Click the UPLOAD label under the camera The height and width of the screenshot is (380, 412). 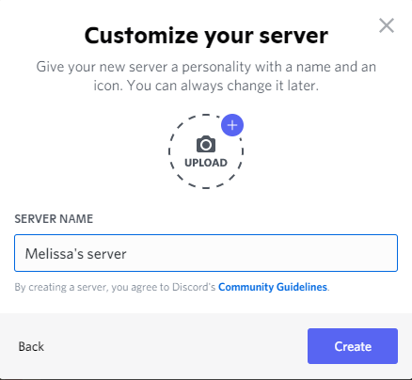click(206, 163)
